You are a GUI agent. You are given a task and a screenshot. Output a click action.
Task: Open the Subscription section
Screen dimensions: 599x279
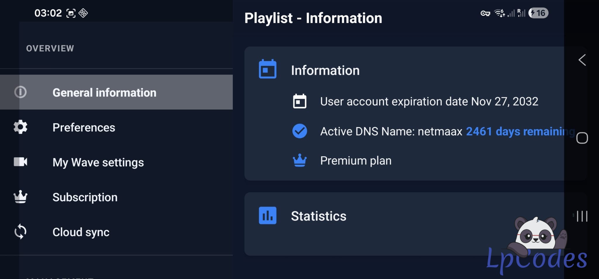[85, 197]
